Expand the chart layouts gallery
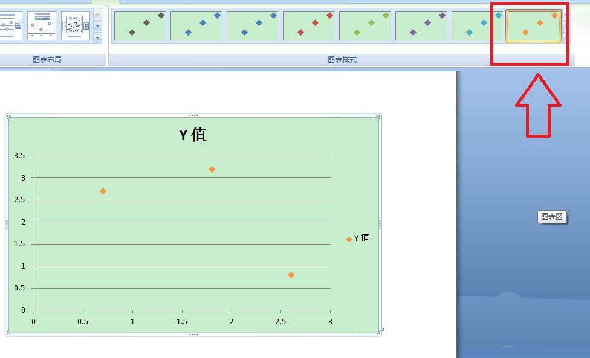This screenshot has width=590, height=358. click(x=97, y=37)
